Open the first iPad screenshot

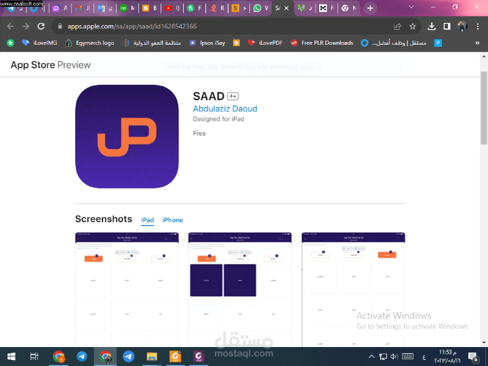pyautogui.click(x=127, y=289)
